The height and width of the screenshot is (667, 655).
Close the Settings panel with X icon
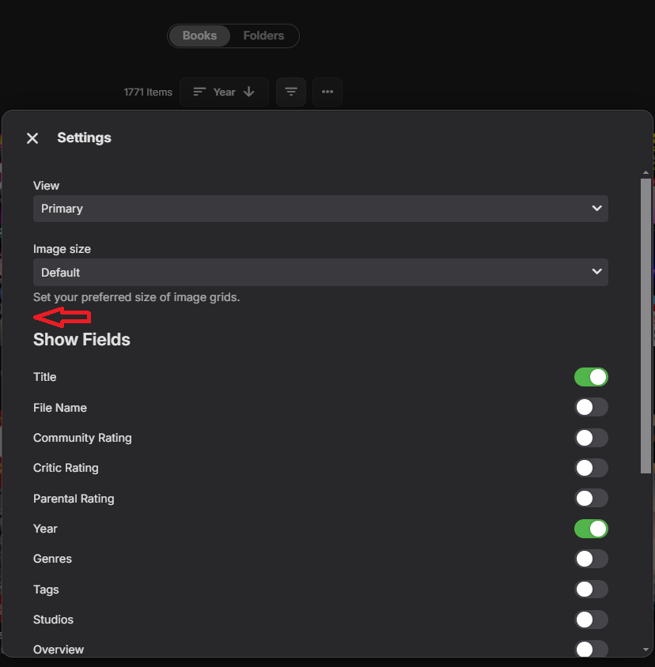pos(32,138)
